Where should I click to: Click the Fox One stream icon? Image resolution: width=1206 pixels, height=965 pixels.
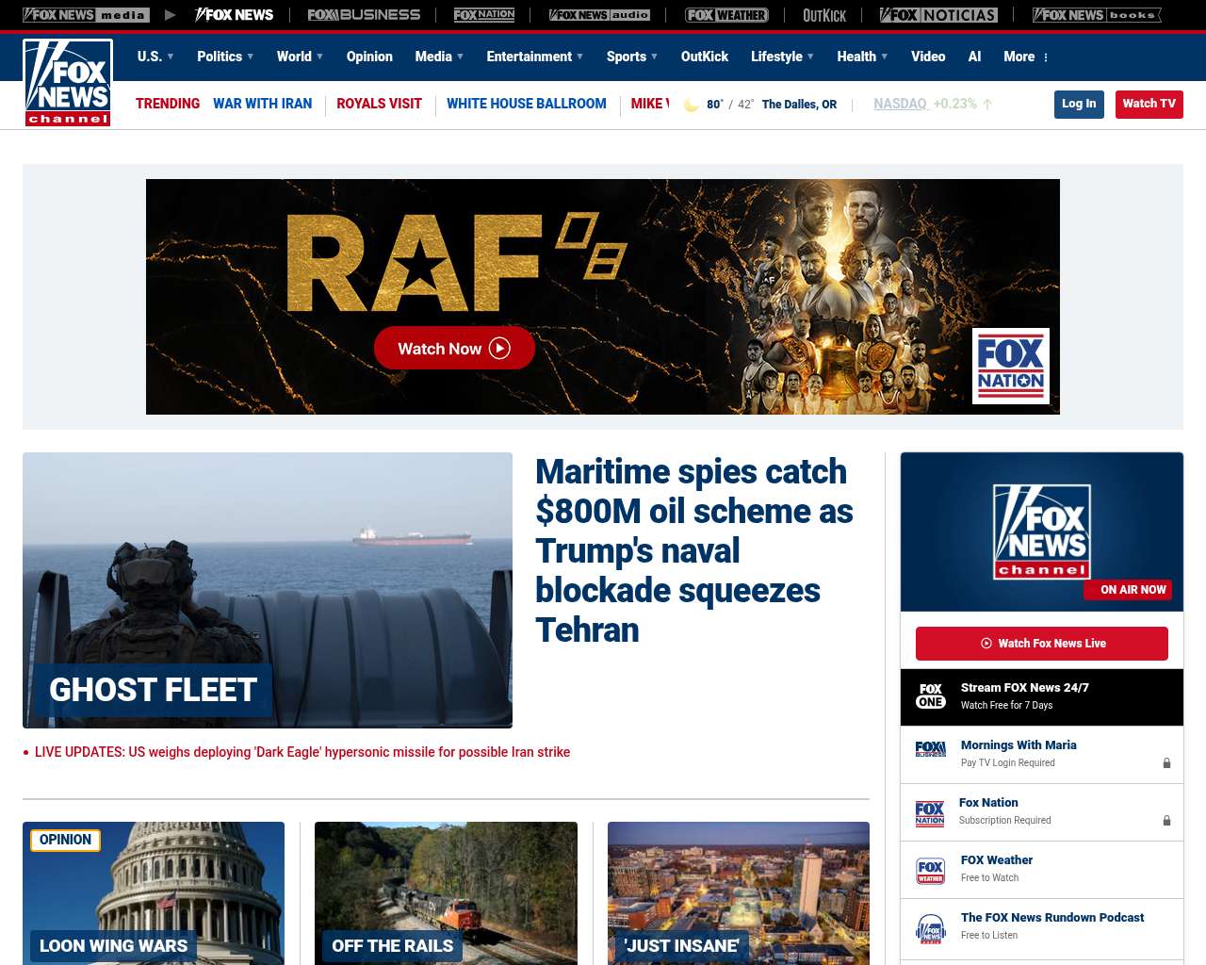click(931, 696)
